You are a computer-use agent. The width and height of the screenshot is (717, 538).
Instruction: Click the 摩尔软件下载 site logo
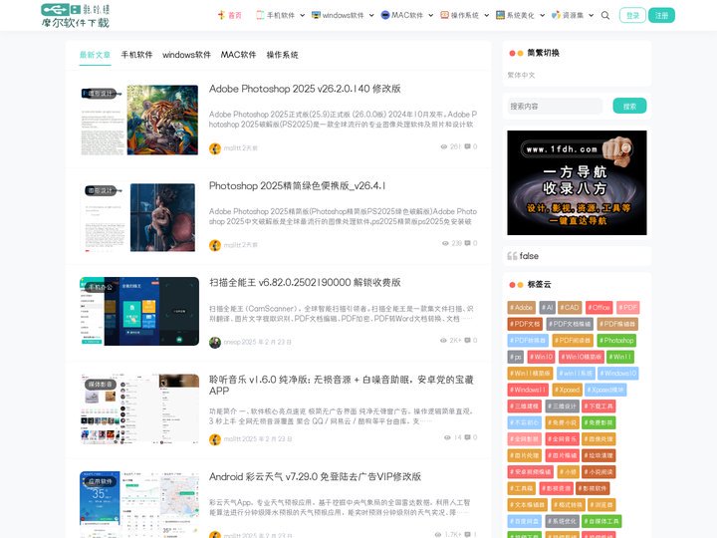click(76, 16)
